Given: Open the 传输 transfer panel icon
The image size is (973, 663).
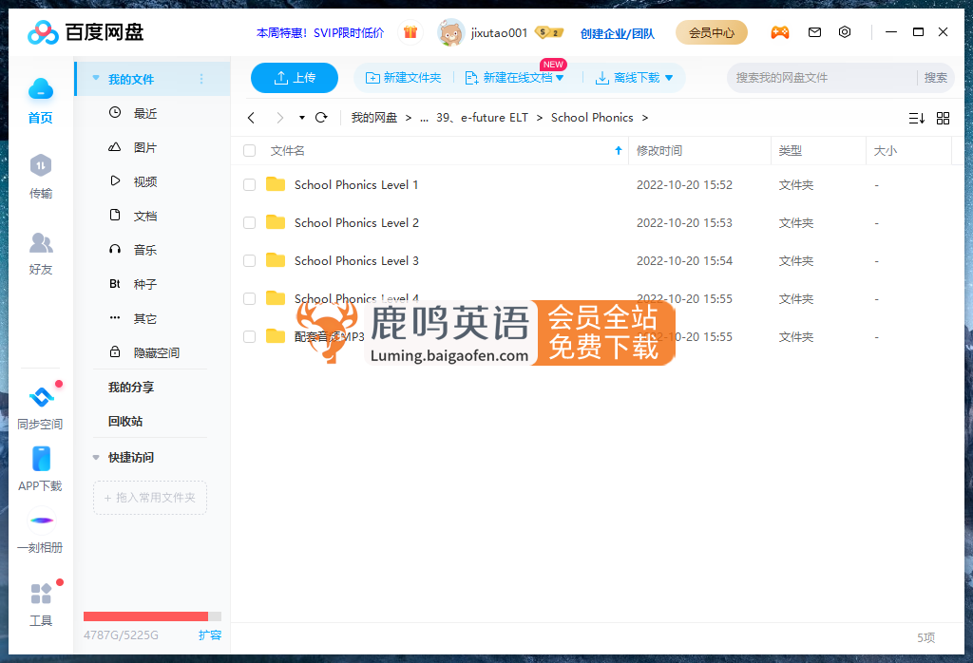Looking at the screenshot, I should click(x=40, y=165).
